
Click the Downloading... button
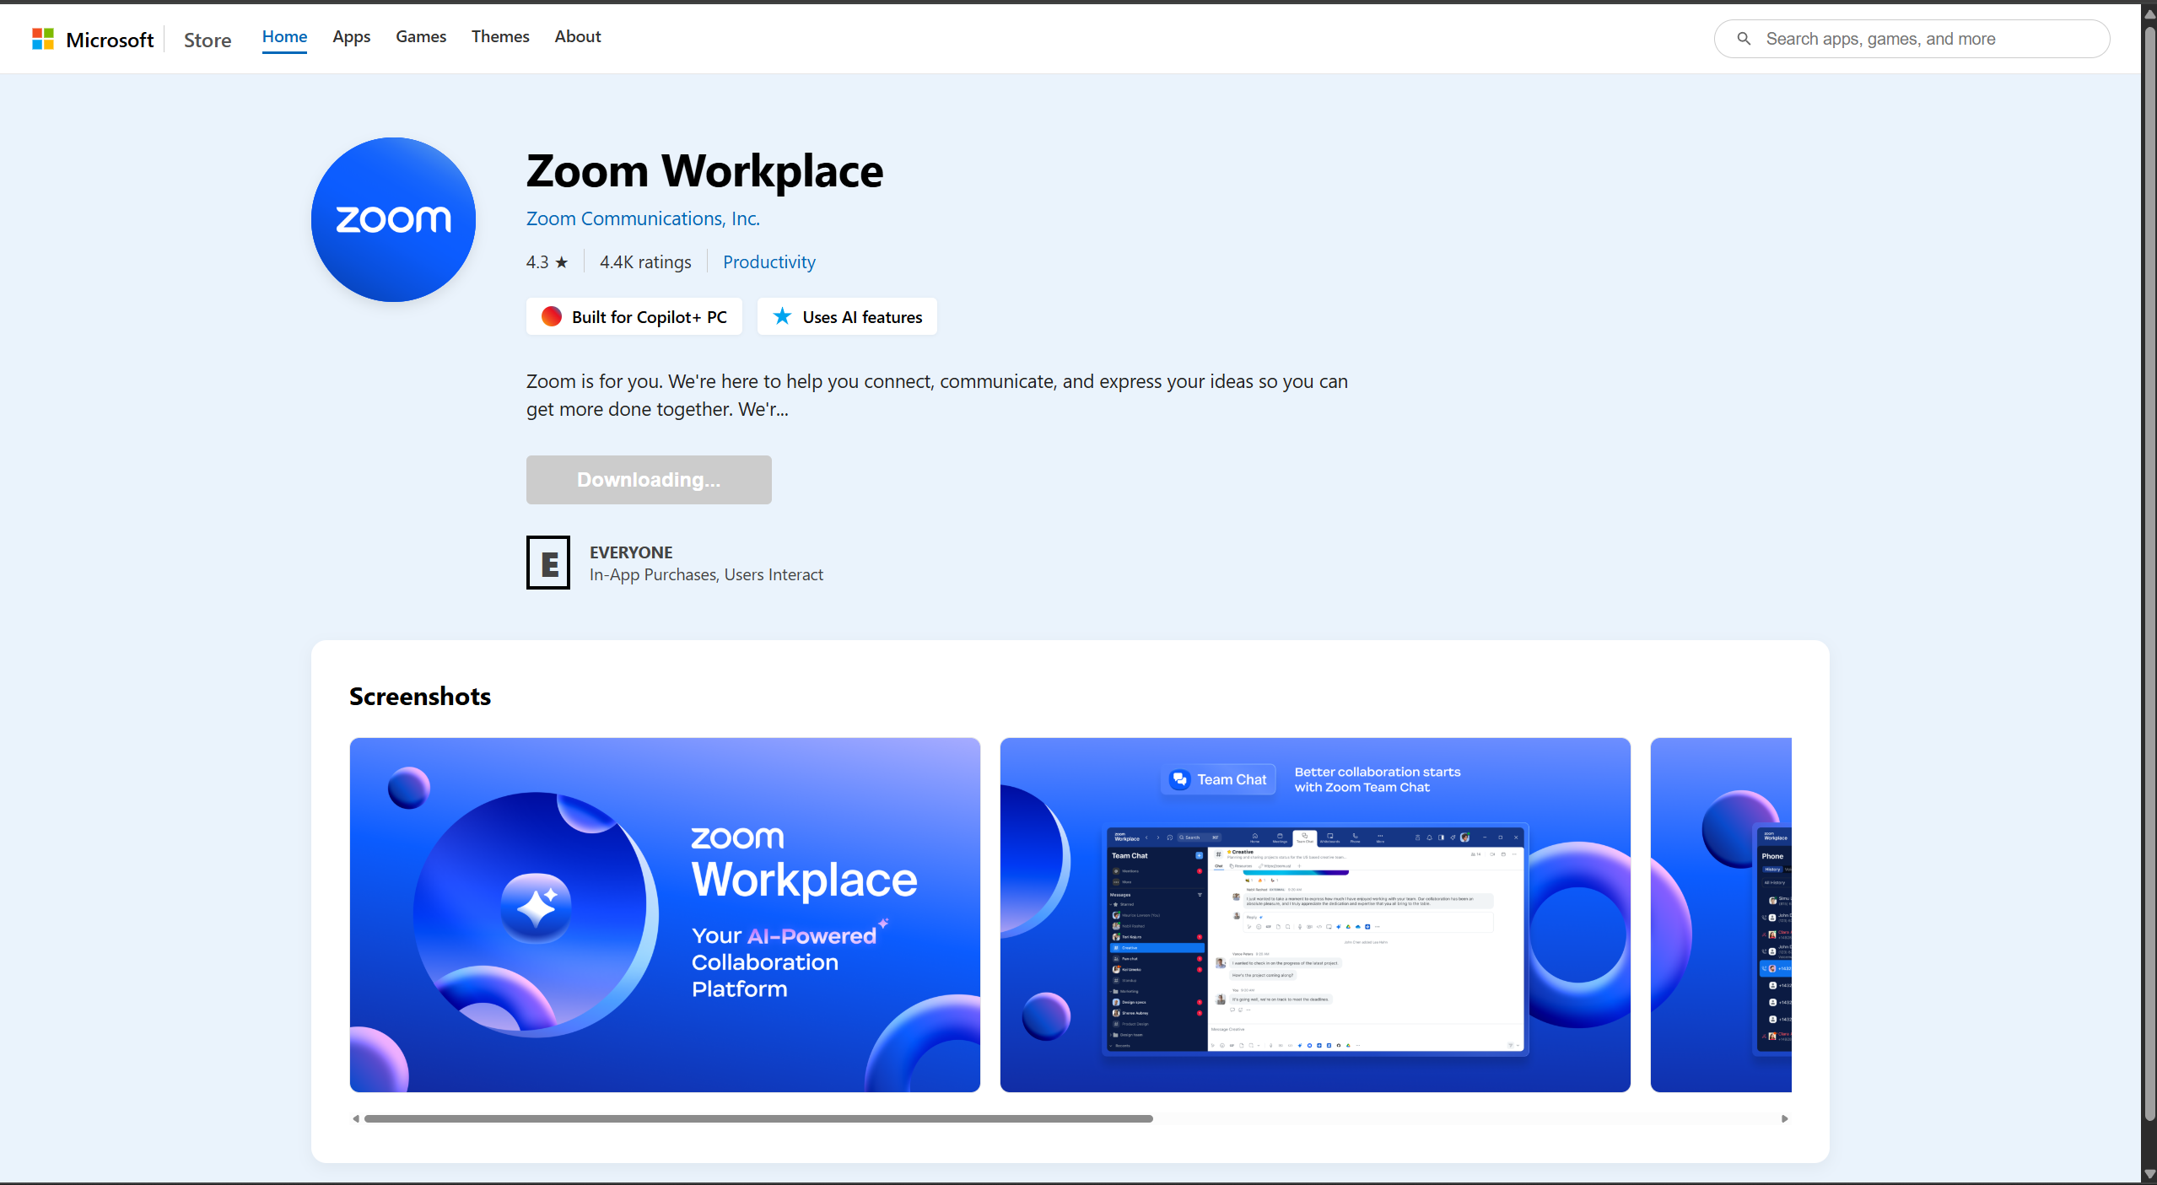pos(649,480)
